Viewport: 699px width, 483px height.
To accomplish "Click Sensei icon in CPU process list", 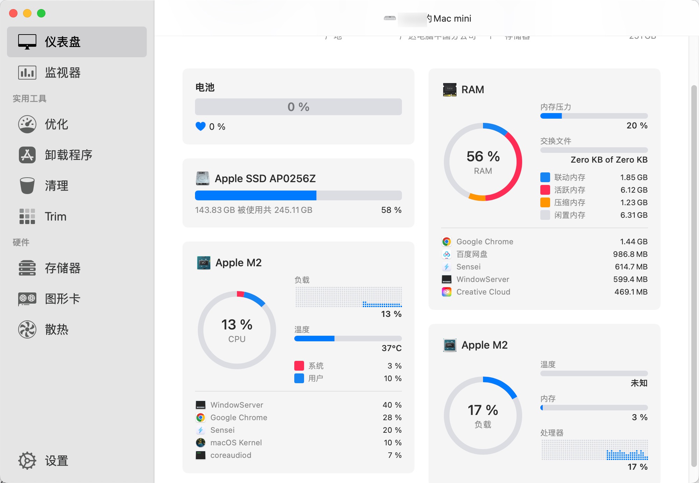I will [x=201, y=430].
